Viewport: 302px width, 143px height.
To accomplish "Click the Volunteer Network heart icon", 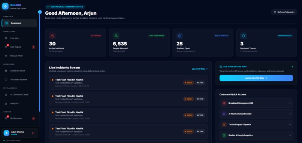I will (6, 80).
